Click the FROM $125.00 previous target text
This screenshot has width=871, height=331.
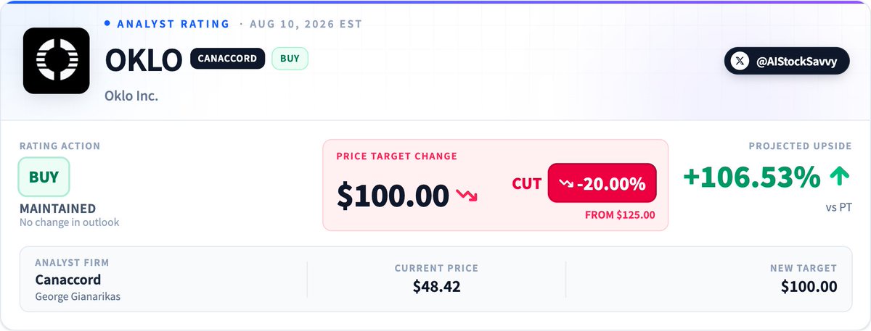click(620, 215)
